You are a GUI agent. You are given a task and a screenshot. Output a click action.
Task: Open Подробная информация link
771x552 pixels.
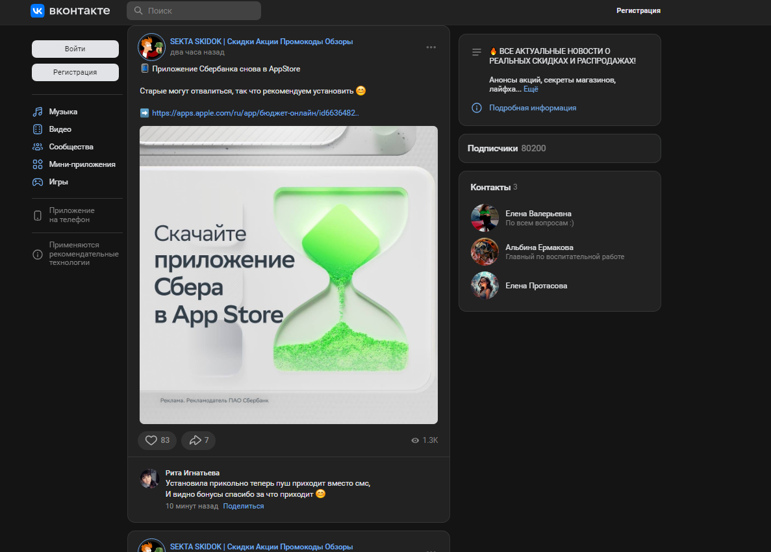click(533, 108)
